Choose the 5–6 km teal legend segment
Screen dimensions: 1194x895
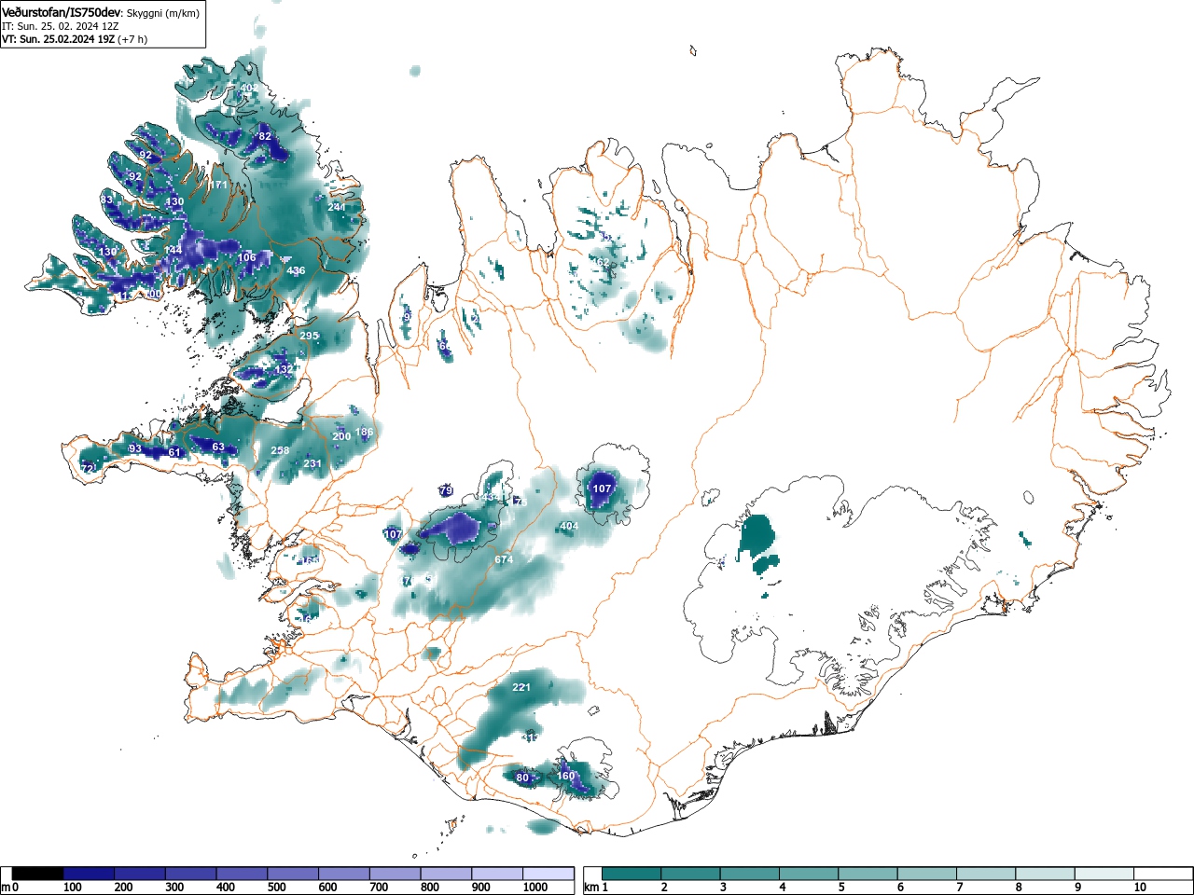(x=869, y=874)
